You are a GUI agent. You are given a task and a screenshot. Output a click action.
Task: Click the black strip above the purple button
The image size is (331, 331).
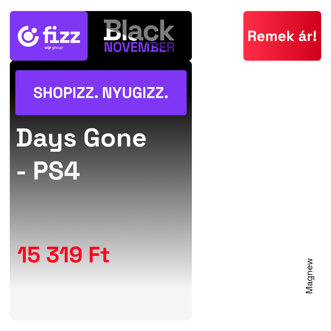pyautogui.click(x=101, y=66)
